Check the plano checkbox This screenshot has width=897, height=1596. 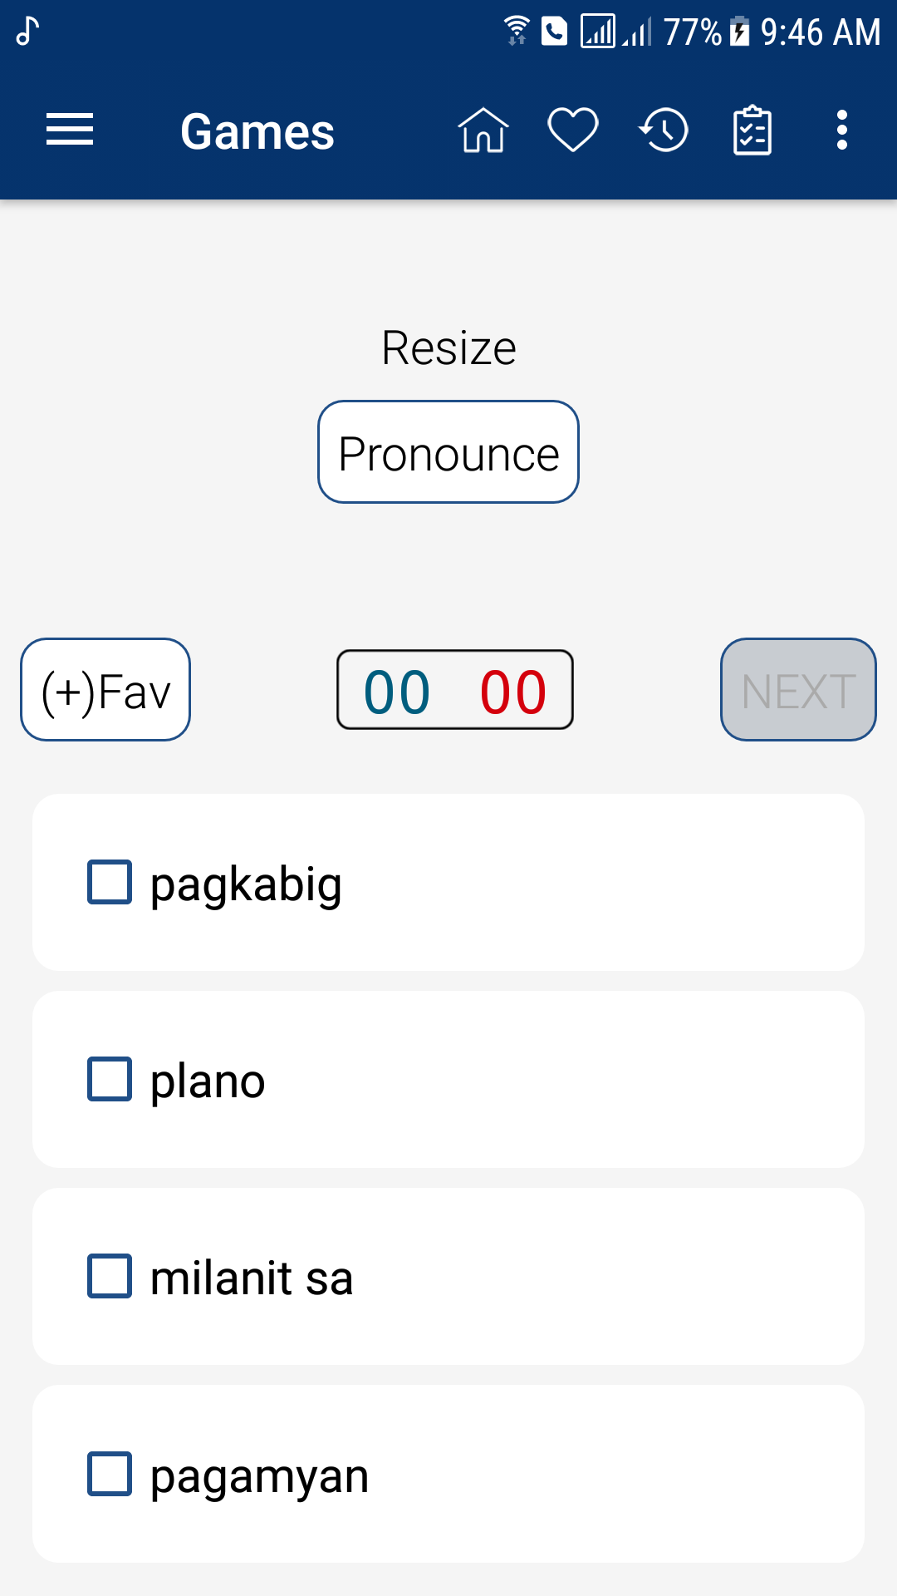click(x=110, y=1079)
